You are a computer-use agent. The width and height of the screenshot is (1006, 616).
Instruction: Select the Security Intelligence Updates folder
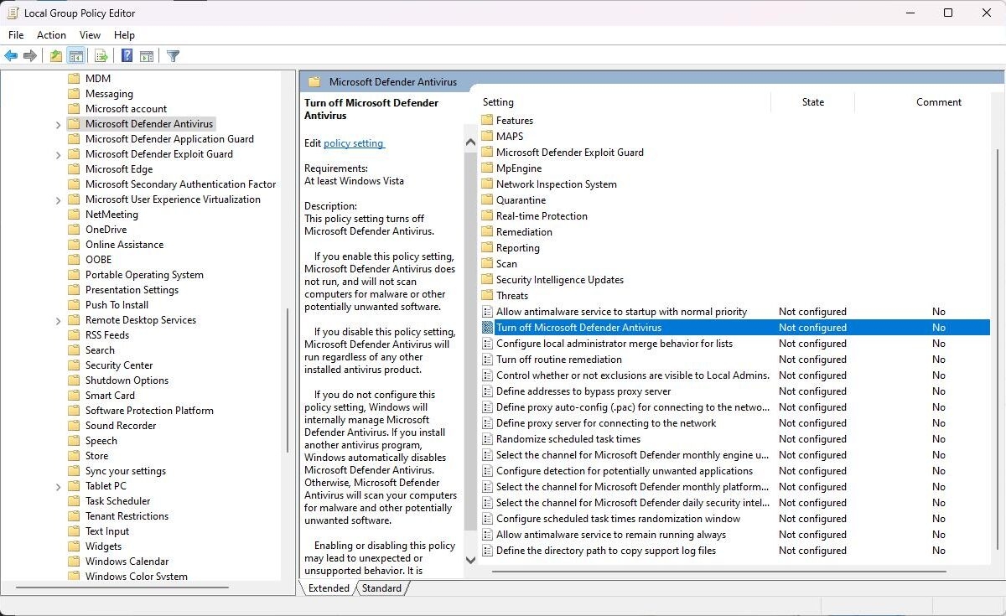coord(560,280)
